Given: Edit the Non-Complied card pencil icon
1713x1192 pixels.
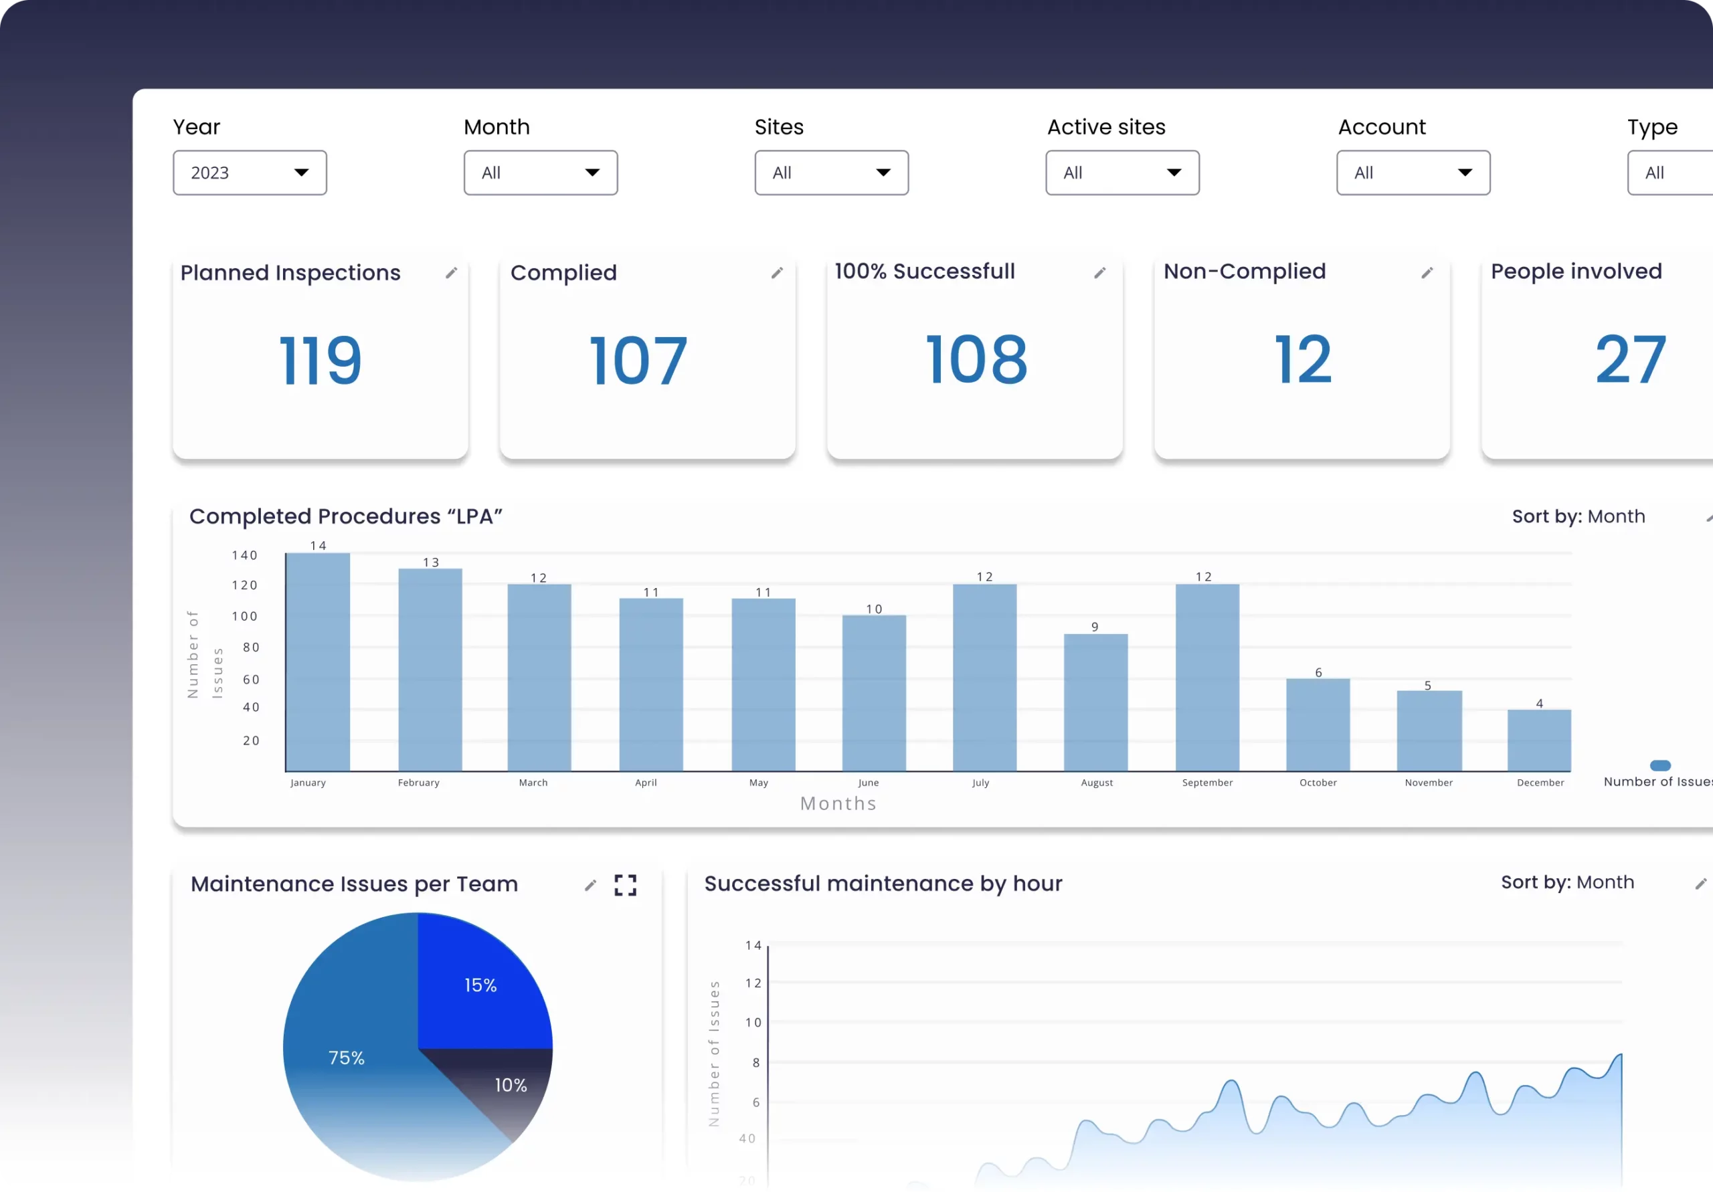Looking at the screenshot, I should (x=1427, y=273).
